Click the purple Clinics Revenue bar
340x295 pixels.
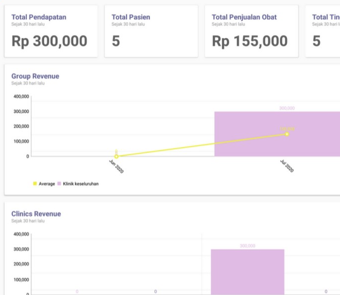tap(247, 271)
